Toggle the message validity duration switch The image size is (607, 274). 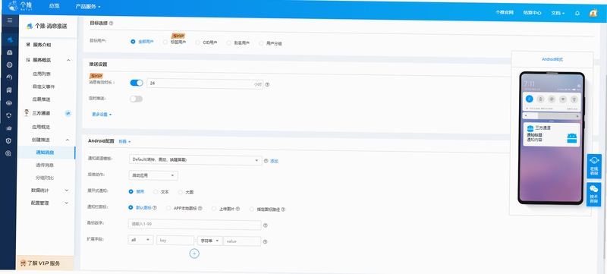coord(137,83)
